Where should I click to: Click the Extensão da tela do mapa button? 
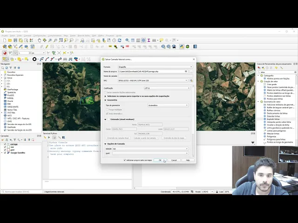(x=174, y=138)
